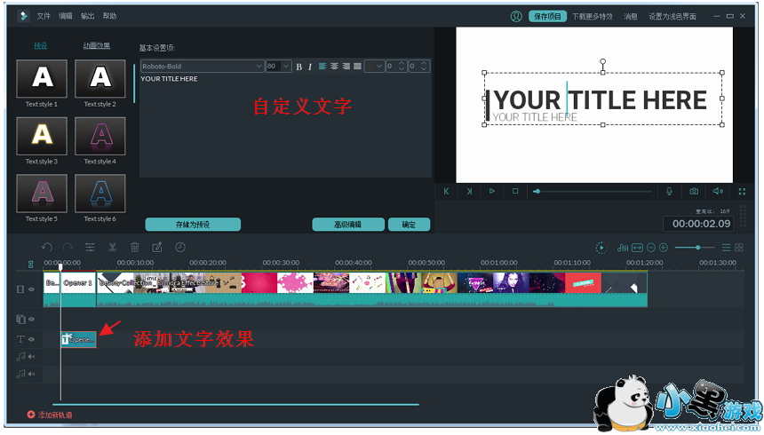Click 添加新轨道 to add track
The image size is (764, 435).
(x=50, y=415)
